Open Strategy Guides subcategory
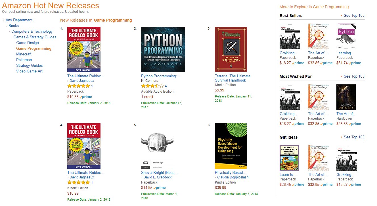Screen dimensions: 377x206 click(29, 66)
